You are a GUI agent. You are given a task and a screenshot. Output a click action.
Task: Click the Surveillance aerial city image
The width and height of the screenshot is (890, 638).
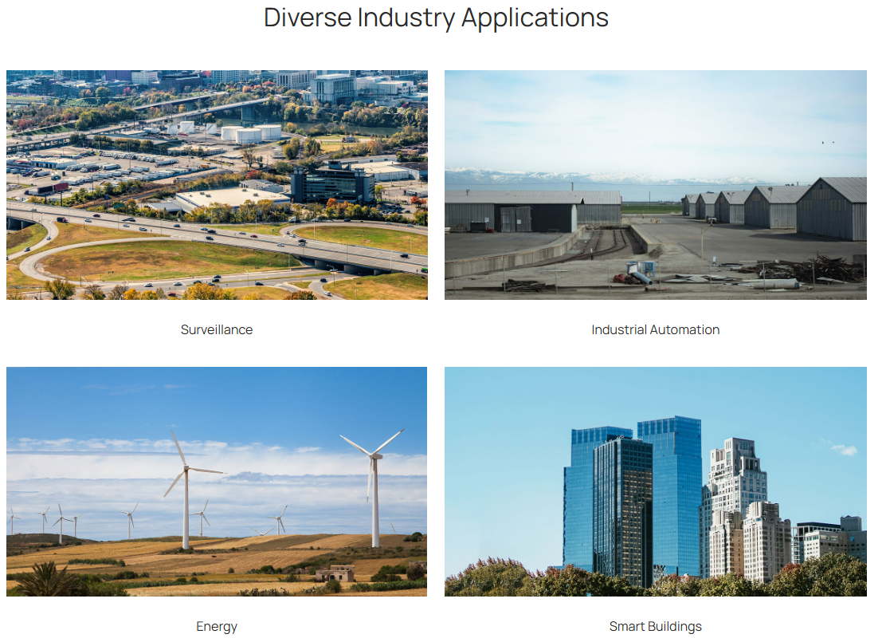(x=217, y=185)
